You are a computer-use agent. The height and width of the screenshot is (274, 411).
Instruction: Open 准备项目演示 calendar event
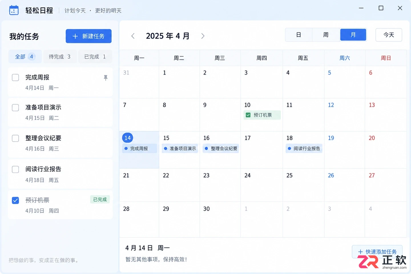pyautogui.click(x=180, y=148)
